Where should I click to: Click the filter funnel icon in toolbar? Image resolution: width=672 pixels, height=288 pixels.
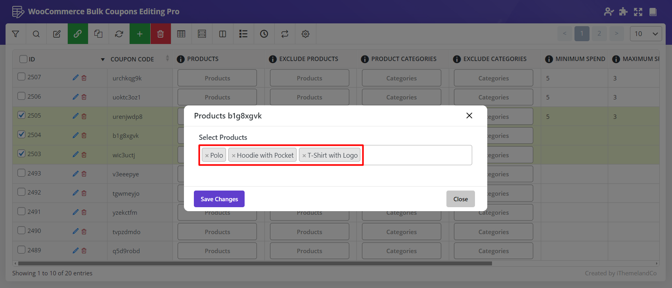tap(15, 34)
